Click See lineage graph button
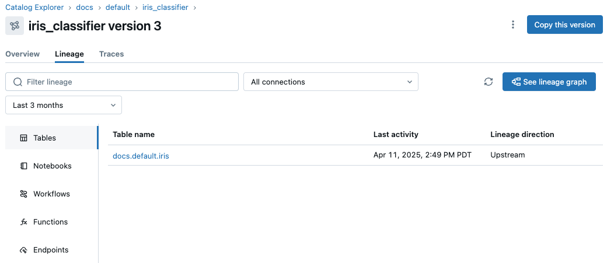Image resolution: width=607 pixels, height=263 pixels. click(x=549, y=82)
